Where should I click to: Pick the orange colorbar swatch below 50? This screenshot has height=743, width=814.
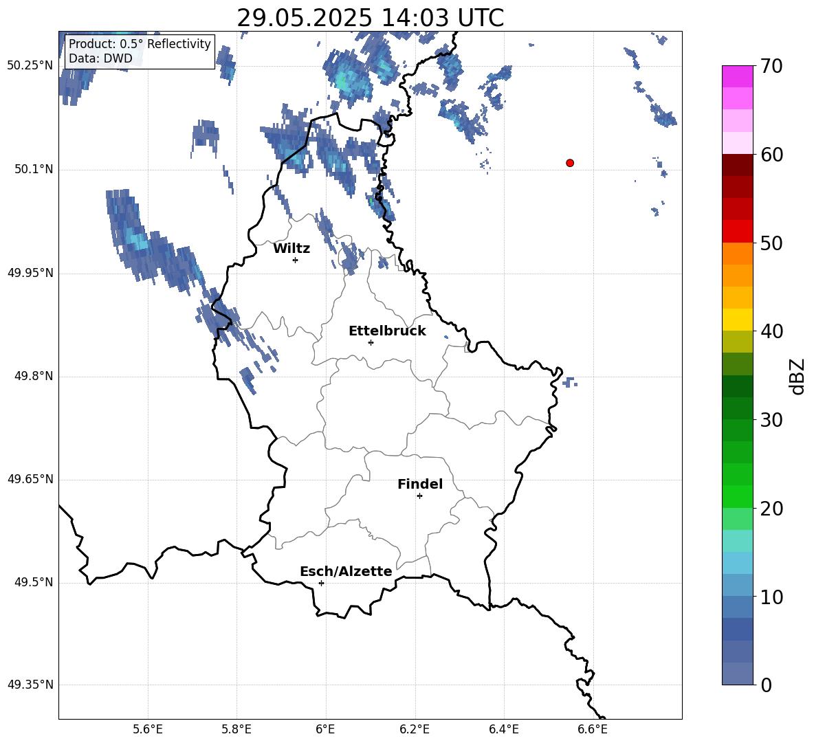coord(737,254)
